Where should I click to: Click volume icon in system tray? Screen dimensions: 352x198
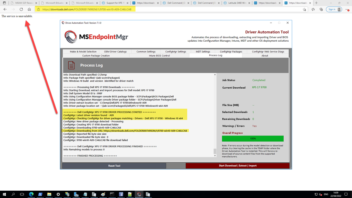pyautogui.click(x=321, y=194)
